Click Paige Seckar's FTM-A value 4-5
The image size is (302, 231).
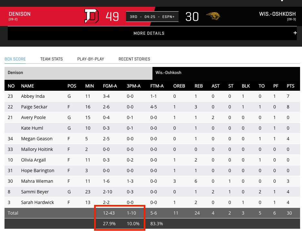(x=153, y=107)
